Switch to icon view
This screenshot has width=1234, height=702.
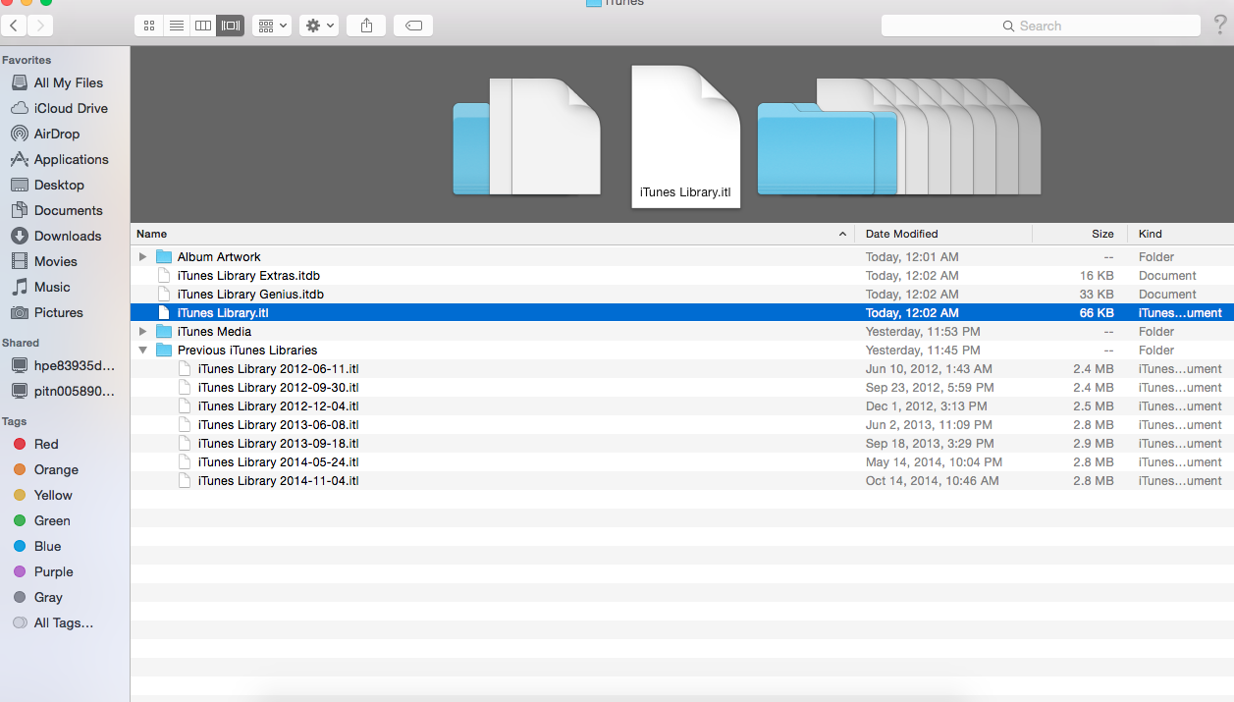(149, 26)
